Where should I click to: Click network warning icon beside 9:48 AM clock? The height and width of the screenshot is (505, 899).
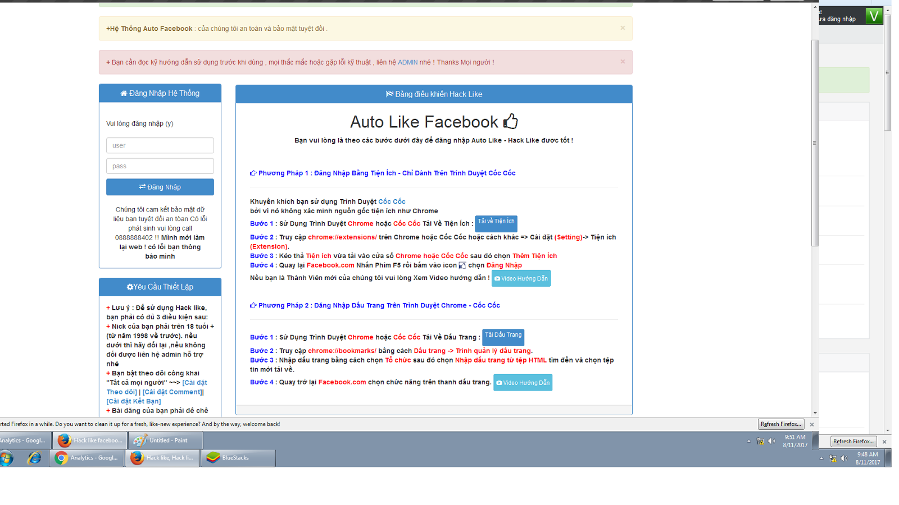[833, 458]
